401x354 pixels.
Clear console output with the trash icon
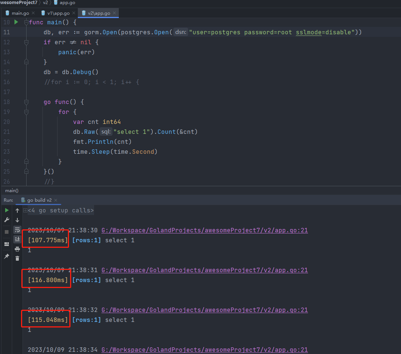coord(17,258)
